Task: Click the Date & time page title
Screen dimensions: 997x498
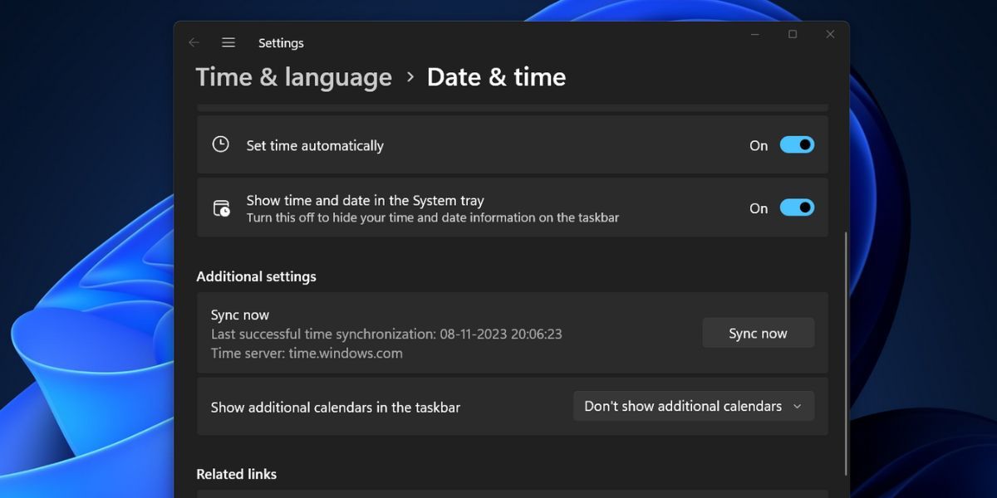Action: (x=496, y=76)
